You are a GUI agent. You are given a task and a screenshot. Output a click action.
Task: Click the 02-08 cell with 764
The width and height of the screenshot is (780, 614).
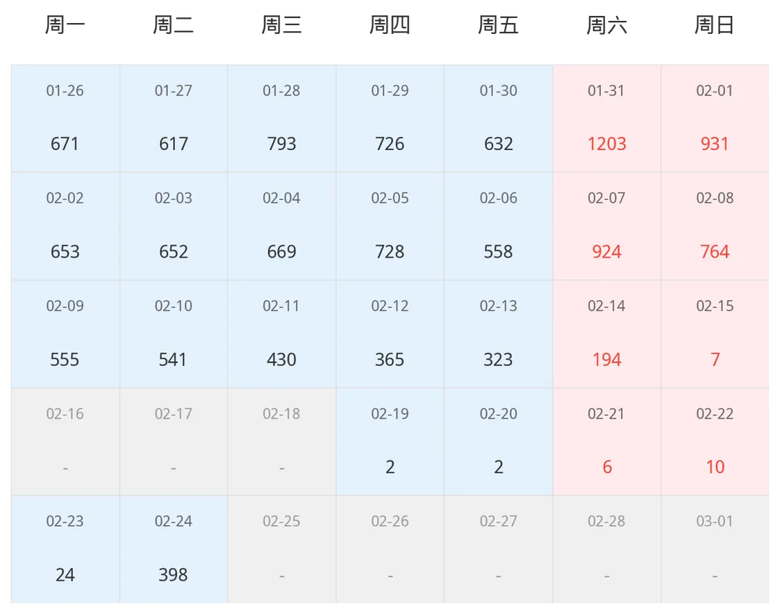pyautogui.click(x=715, y=226)
